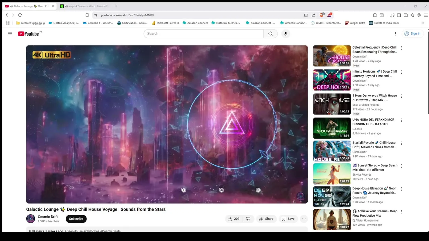
Task: Sign in to YouTube
Action: tap(412, 33)
